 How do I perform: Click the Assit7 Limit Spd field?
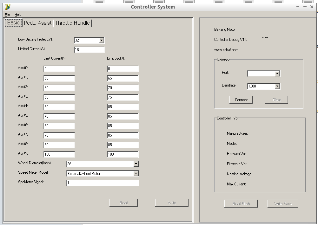(123, 135)
